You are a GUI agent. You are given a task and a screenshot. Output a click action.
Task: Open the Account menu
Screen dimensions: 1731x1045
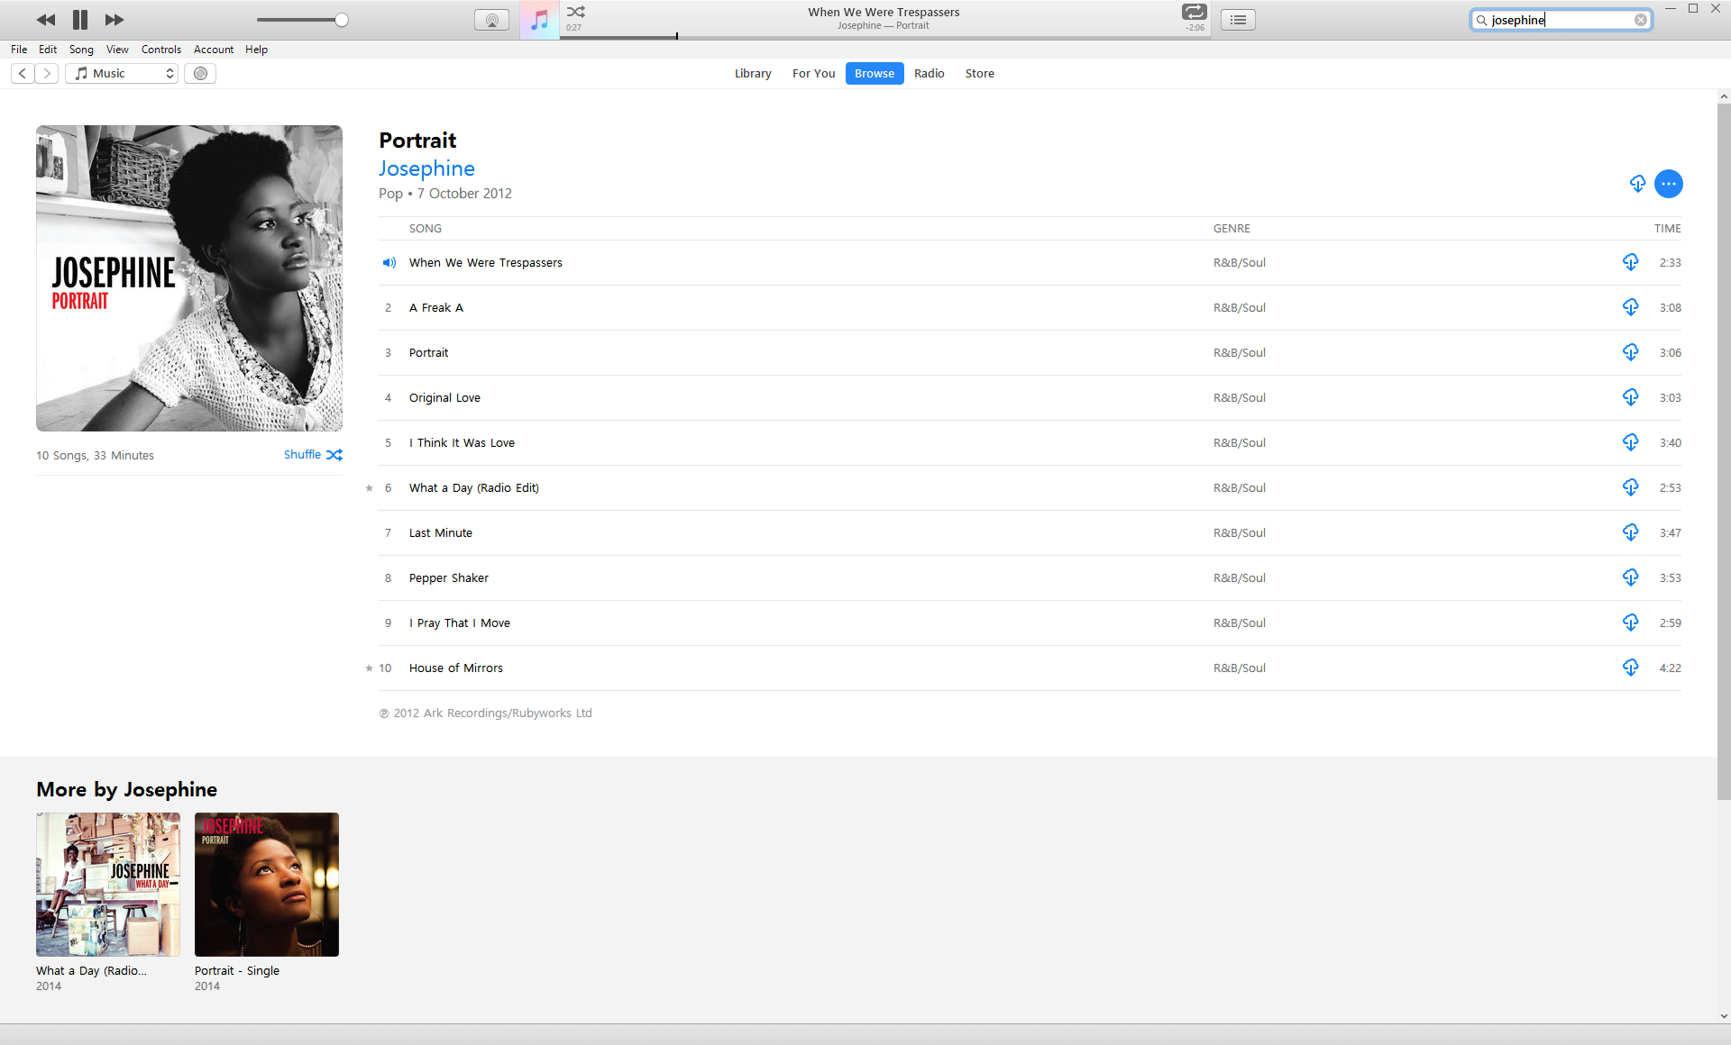pos(214,50)
